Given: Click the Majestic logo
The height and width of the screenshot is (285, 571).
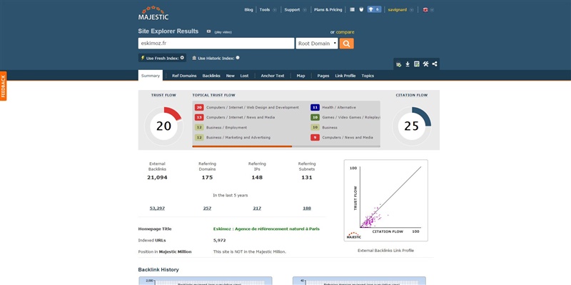Looking at the screenshot, I should (153, 13).
